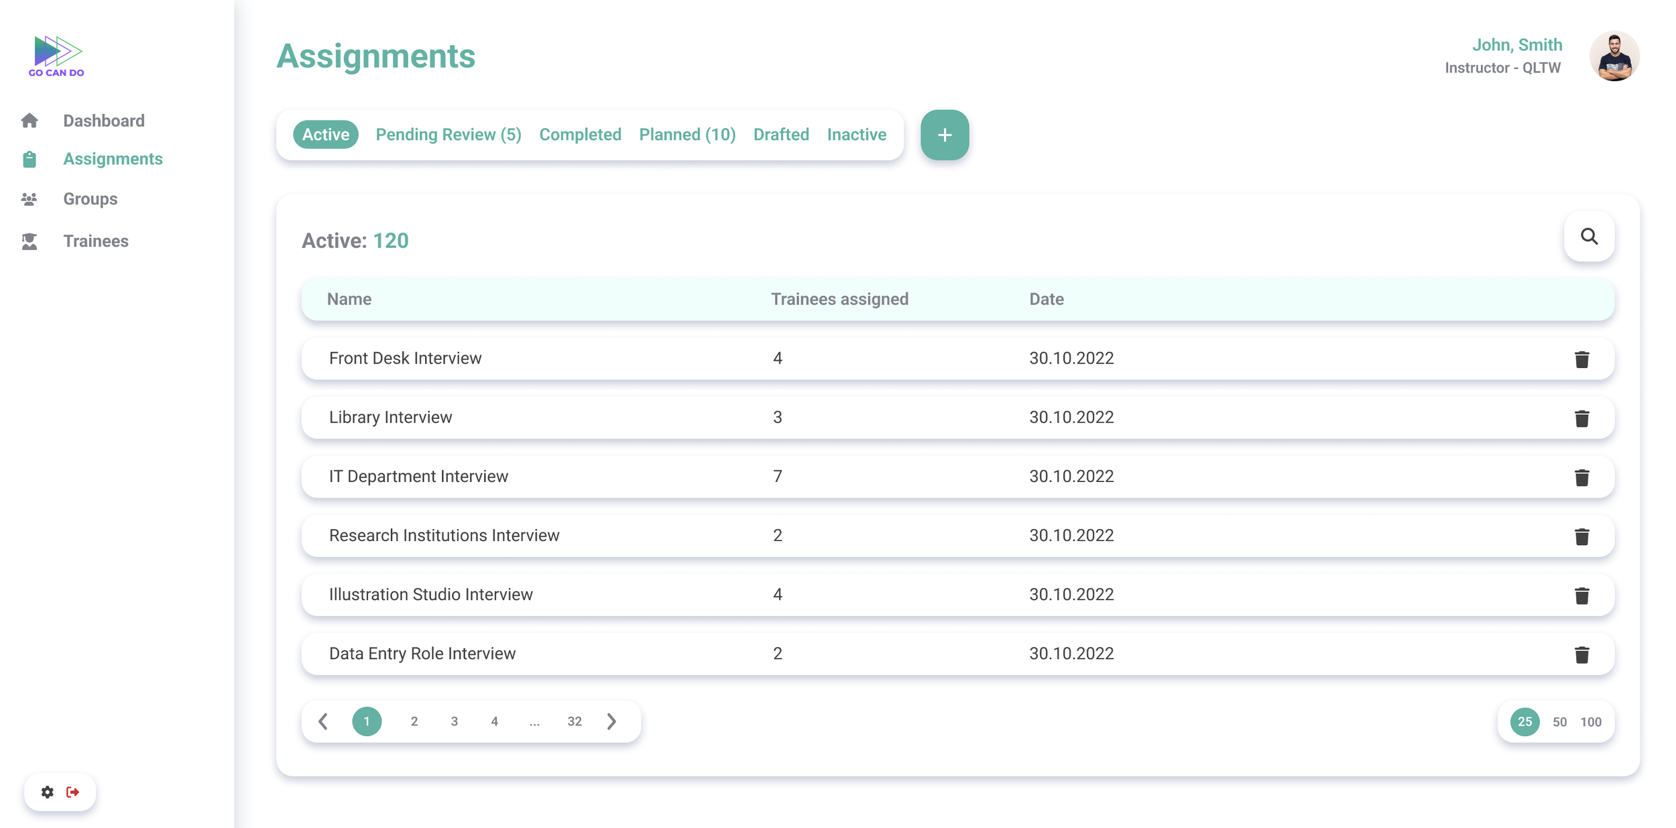Image resolution: width=1676 pixels, height=828 pixels.
Task: Click John Smith profile avatar
Action: click(1614, 56)
